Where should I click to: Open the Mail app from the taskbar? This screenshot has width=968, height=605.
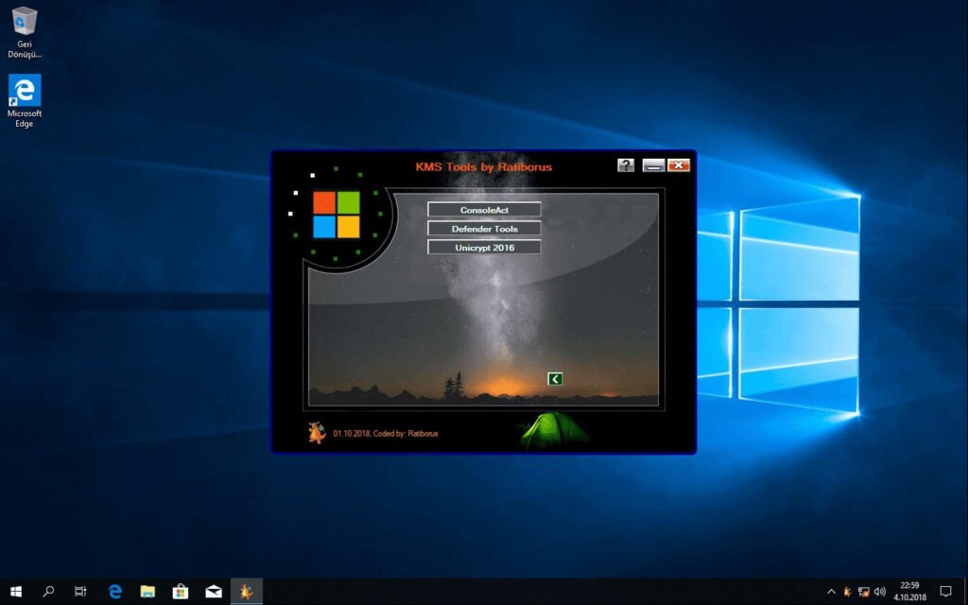(x=214, y=592)
